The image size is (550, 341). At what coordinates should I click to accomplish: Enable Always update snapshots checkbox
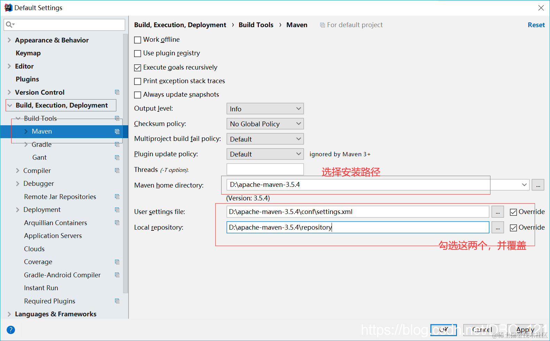click(138, 95)
